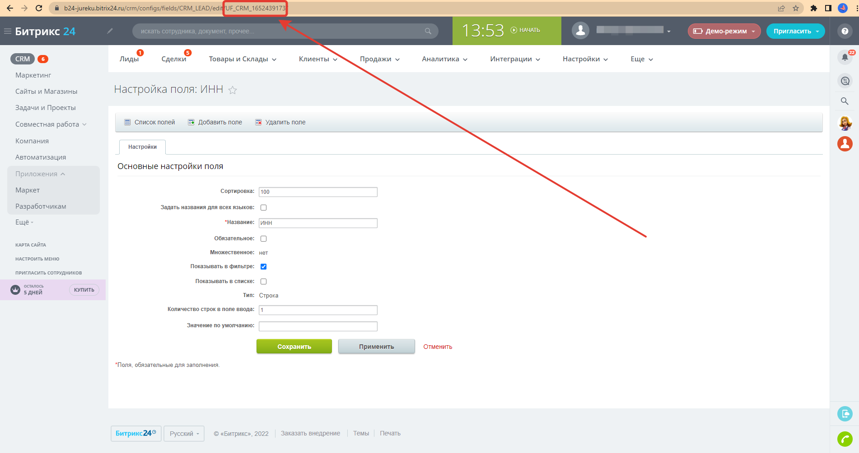Click the favorite star next to page title
This screenshot has height=453, width=859.
click(x=233, y=90)
